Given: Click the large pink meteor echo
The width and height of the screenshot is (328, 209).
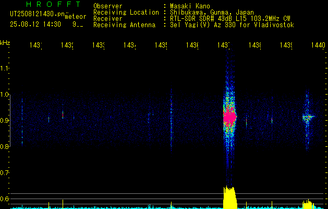Looking at the screenshot, I should 229,117.
